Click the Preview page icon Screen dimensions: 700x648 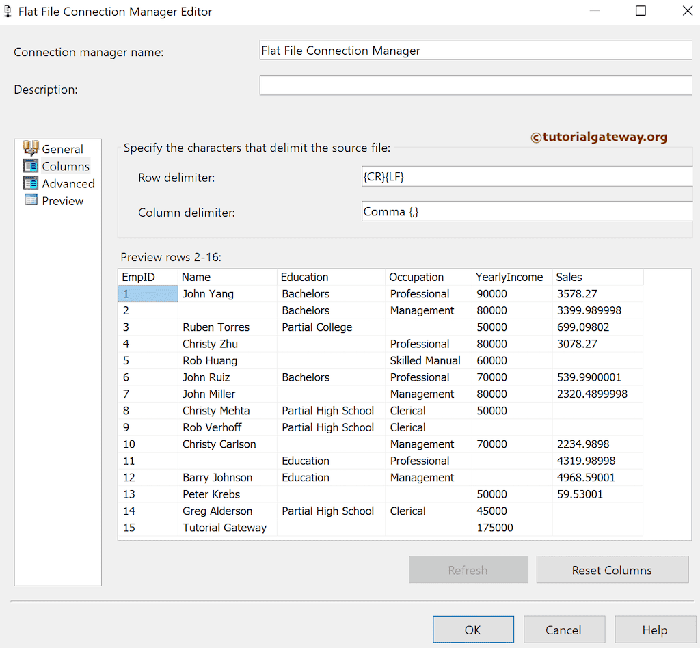click(30, 200)
